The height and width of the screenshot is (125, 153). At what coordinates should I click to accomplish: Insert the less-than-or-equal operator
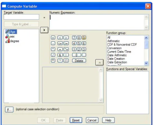click(60, 44)
